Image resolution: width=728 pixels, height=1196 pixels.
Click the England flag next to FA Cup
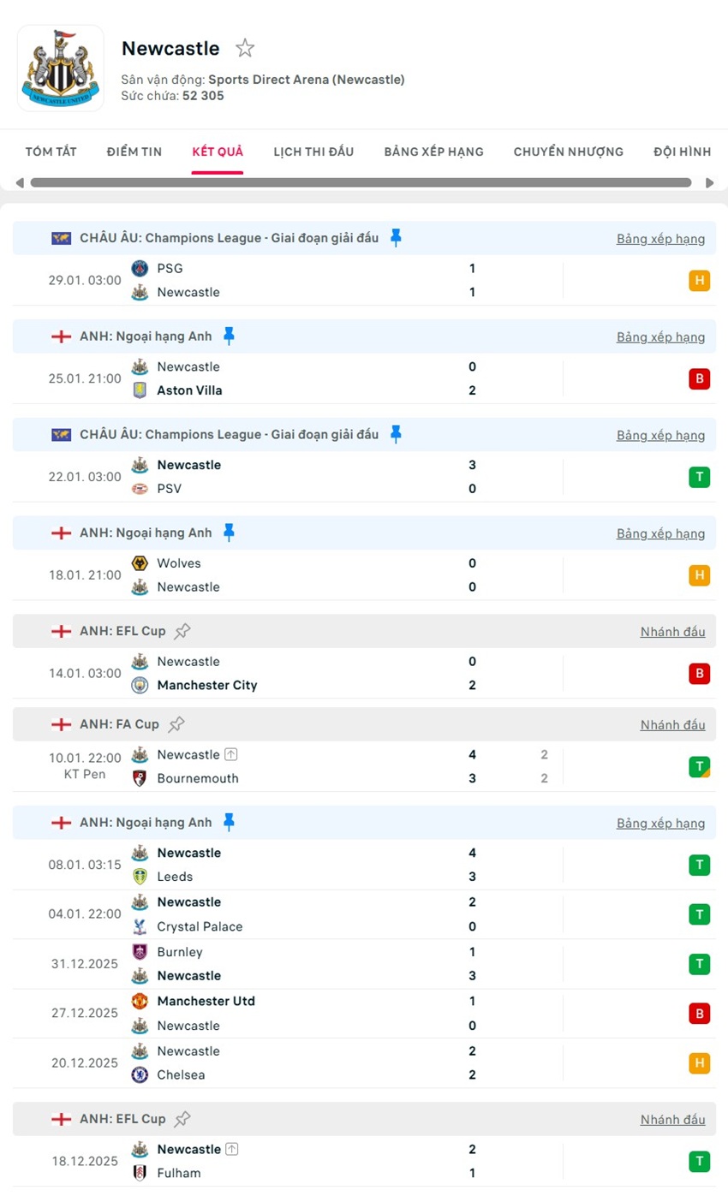point(61,723)
